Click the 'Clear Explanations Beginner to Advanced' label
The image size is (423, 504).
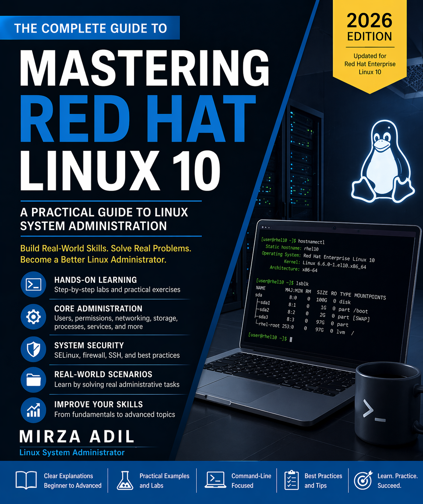[73, 480]
